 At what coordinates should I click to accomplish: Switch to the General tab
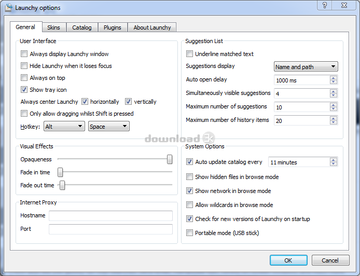pyautogui.click(x=25, y=27)
